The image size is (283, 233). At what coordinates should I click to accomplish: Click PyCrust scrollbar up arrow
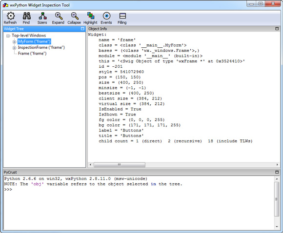(277, 179)
